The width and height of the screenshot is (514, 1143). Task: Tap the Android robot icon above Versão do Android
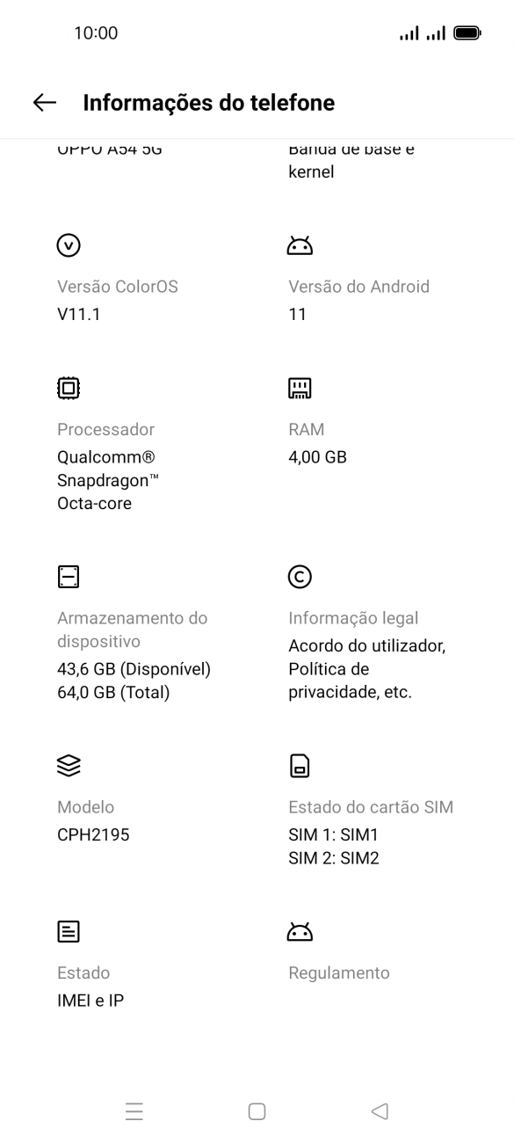tap(299, 244)
